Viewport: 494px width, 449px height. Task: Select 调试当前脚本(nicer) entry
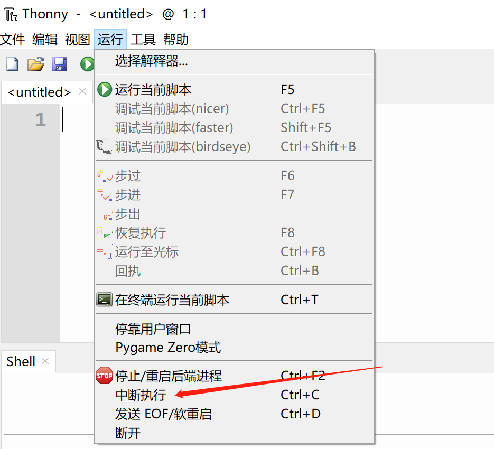(x=234, y=109)
